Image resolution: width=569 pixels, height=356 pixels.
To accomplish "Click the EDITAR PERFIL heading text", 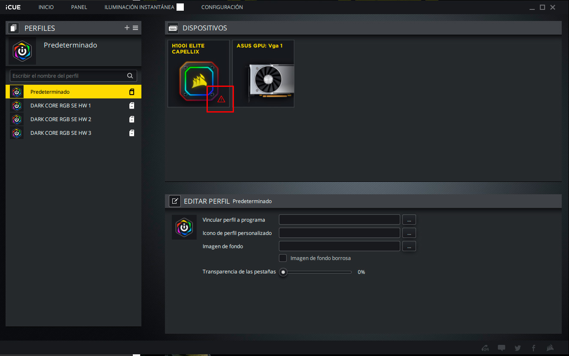I will pyautogui.click(x=207, y=201).
